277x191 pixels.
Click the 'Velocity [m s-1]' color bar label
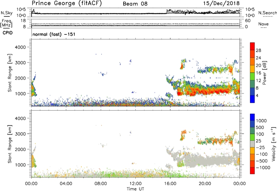274,144
